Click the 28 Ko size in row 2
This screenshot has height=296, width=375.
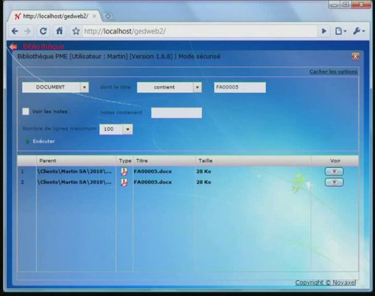click(x=204, y=182)
